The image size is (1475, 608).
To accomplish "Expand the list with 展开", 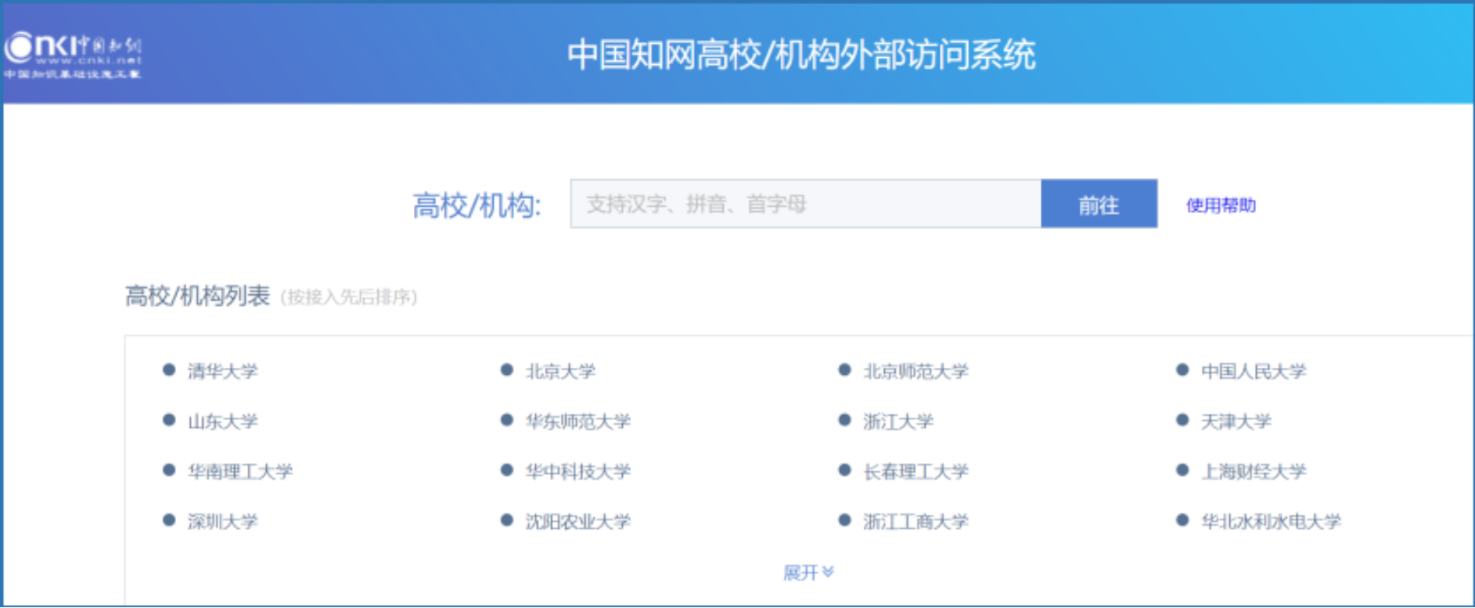I will point(808,572).
